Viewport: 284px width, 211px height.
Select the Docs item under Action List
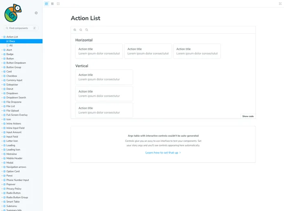[x=21, y=41]
